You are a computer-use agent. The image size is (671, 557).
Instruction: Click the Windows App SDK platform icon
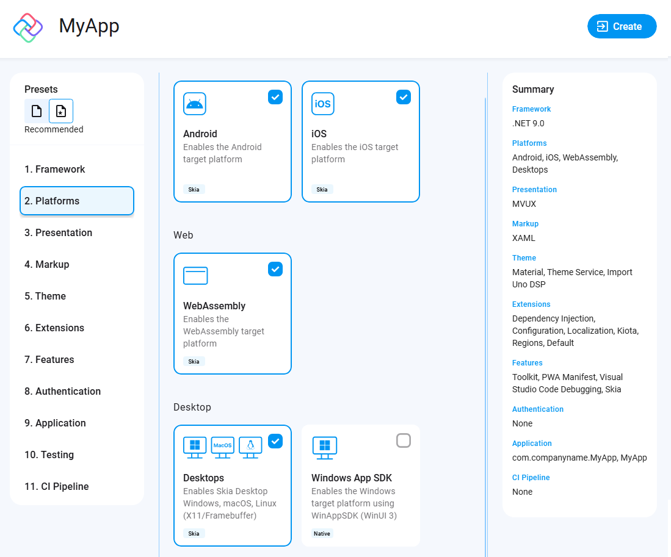point(325,447)
